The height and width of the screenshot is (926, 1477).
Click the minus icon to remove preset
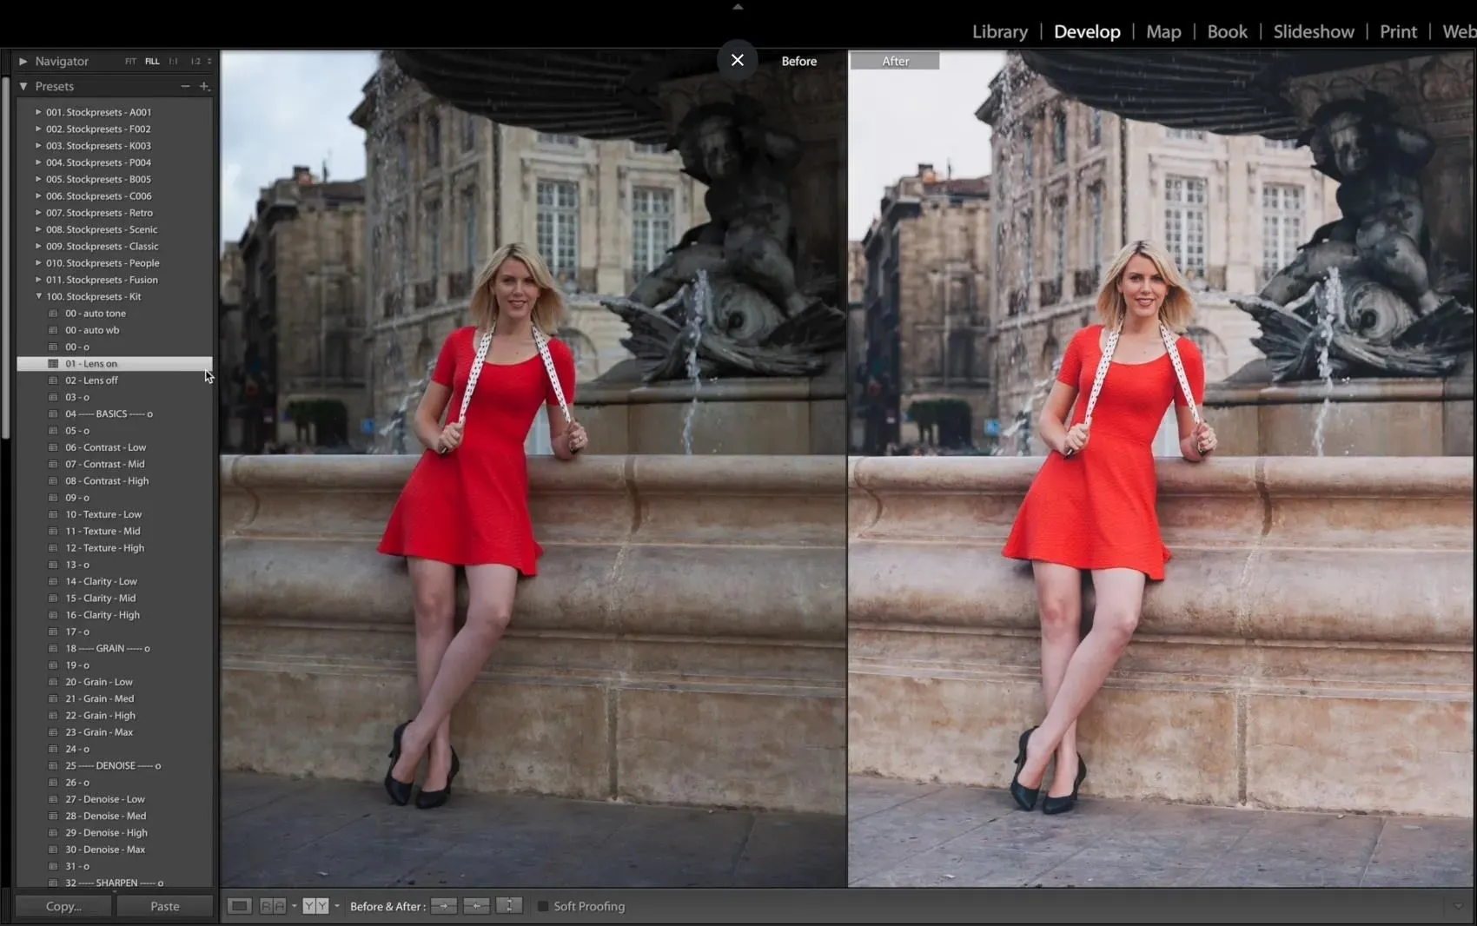coord(185,86)
